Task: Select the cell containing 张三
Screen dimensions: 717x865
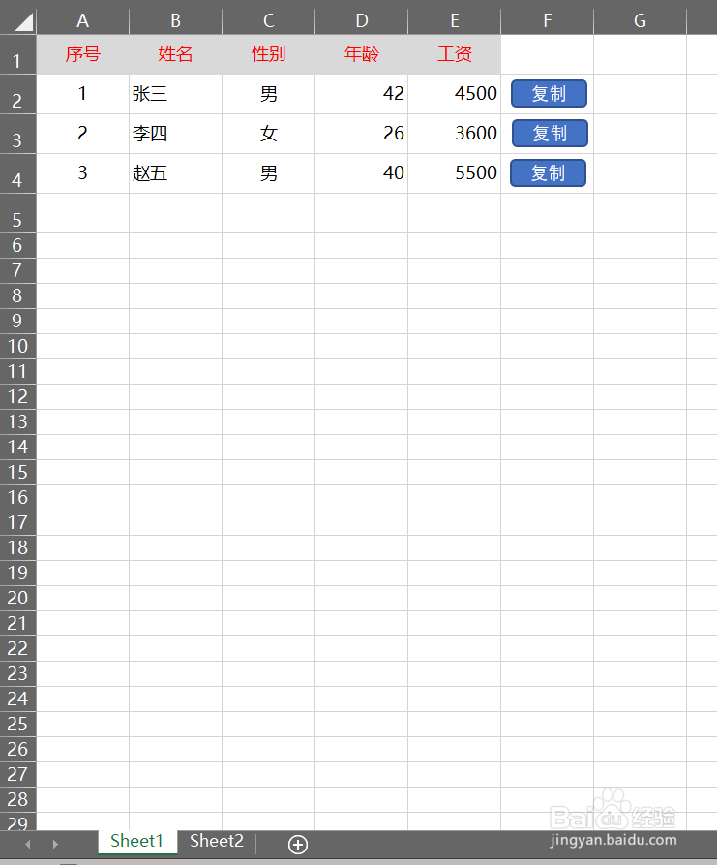Action: pyautogui.click(x=176, y=94)
